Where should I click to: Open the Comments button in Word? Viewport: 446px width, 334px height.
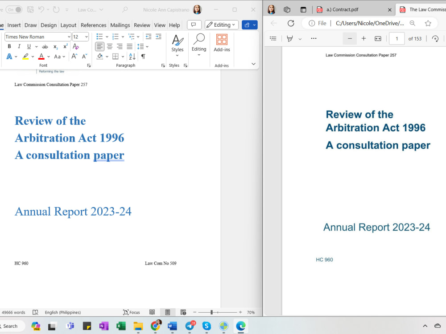coord(194,25)
